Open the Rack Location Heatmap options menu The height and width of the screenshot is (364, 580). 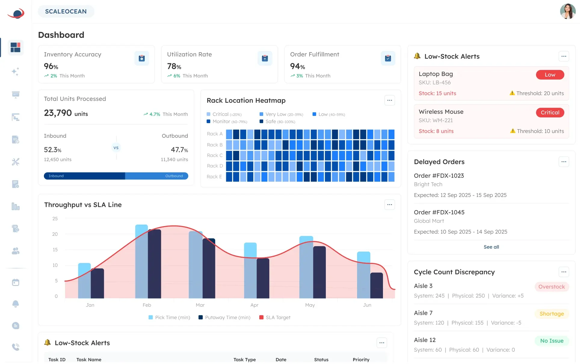[390, 100]
